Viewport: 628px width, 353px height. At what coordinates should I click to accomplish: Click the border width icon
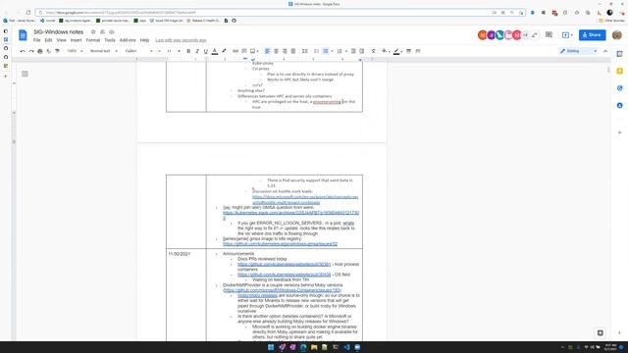[x=408, y=51]
